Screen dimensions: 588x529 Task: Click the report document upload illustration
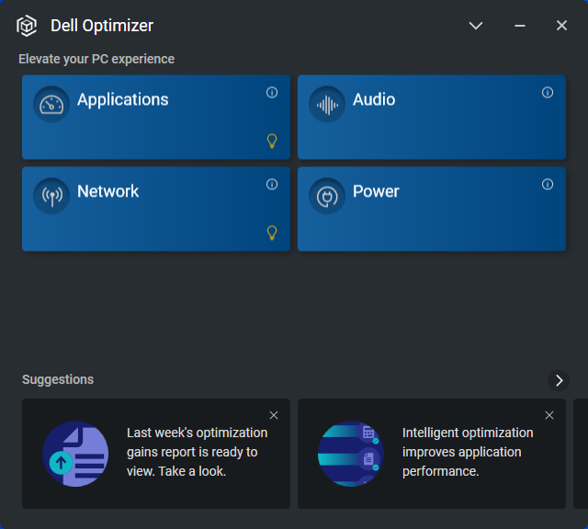coord(75,454)
